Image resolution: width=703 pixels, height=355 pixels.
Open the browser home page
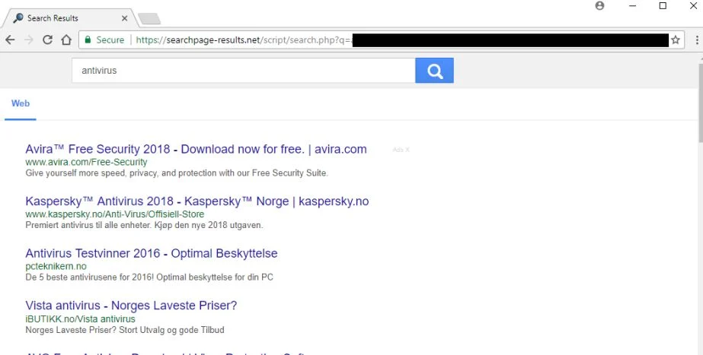point(66,40)
